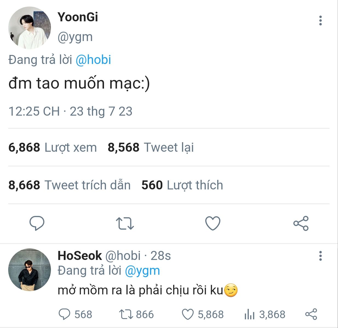Viewport: 338px width, 328px height.
Task: Retweet YoonGi's main tweet
Action: coord(125,223)
